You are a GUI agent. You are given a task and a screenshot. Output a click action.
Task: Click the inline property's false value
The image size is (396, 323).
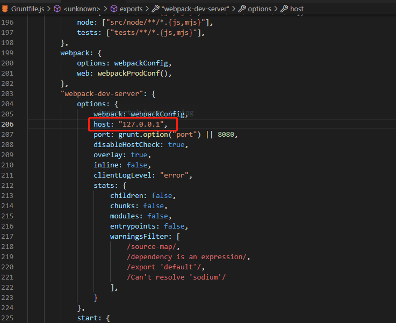[137, 165]
